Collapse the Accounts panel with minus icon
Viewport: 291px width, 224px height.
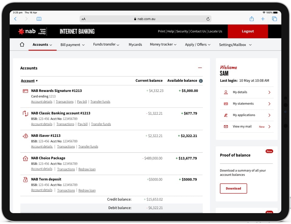(x=200, y=68)
